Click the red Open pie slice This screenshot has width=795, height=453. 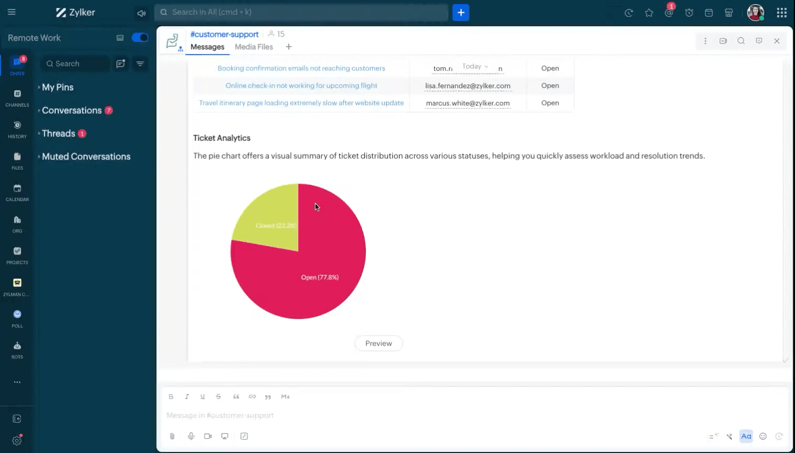pyautogui.click(x=320, y=277)
